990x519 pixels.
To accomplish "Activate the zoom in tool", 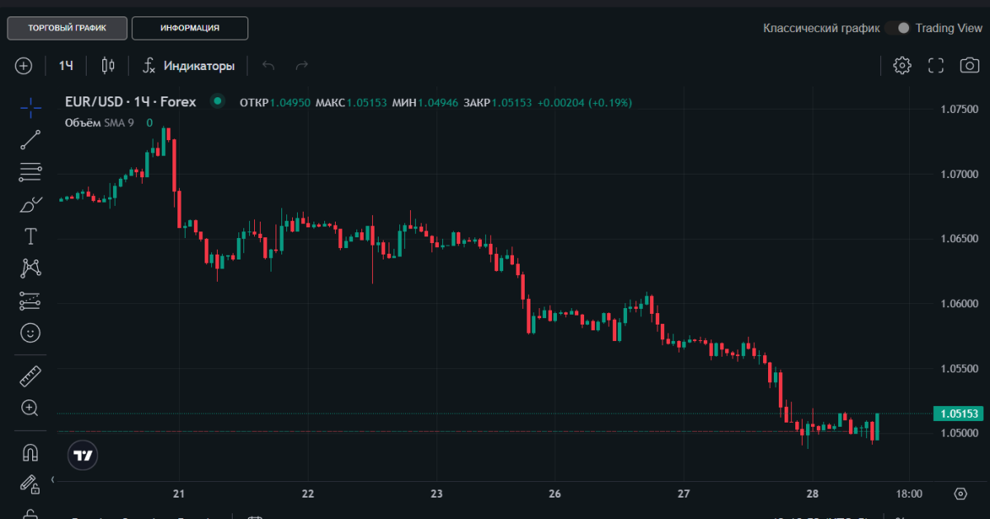I will 31,408.
